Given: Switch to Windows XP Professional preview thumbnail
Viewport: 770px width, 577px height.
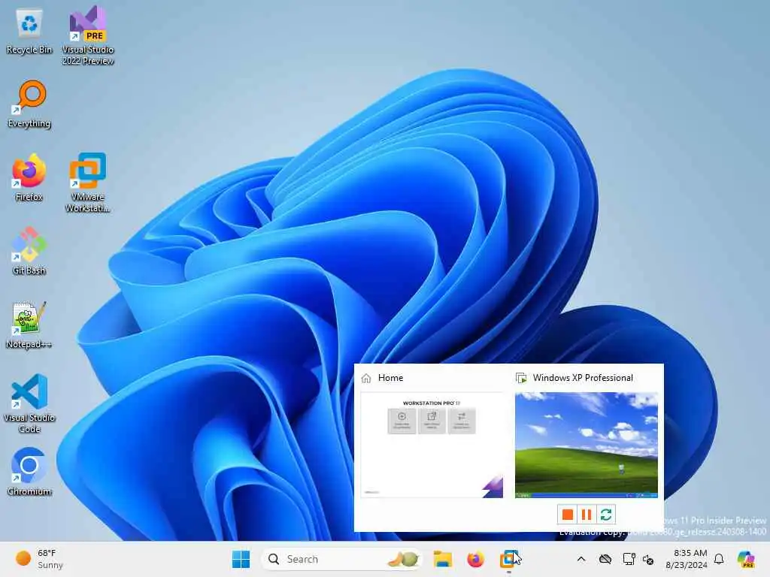Looking at the screenshot, I should [587, 445].
